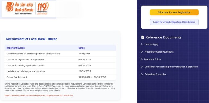Viewport: 209px width, 103px height.
Task: Click the chevron beside Guidelines for scribe
Action: [142, 74]
